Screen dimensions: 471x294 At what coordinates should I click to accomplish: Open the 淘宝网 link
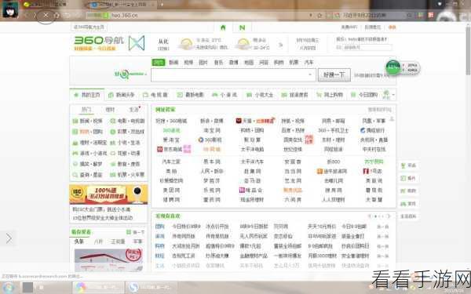pos(212,130)
